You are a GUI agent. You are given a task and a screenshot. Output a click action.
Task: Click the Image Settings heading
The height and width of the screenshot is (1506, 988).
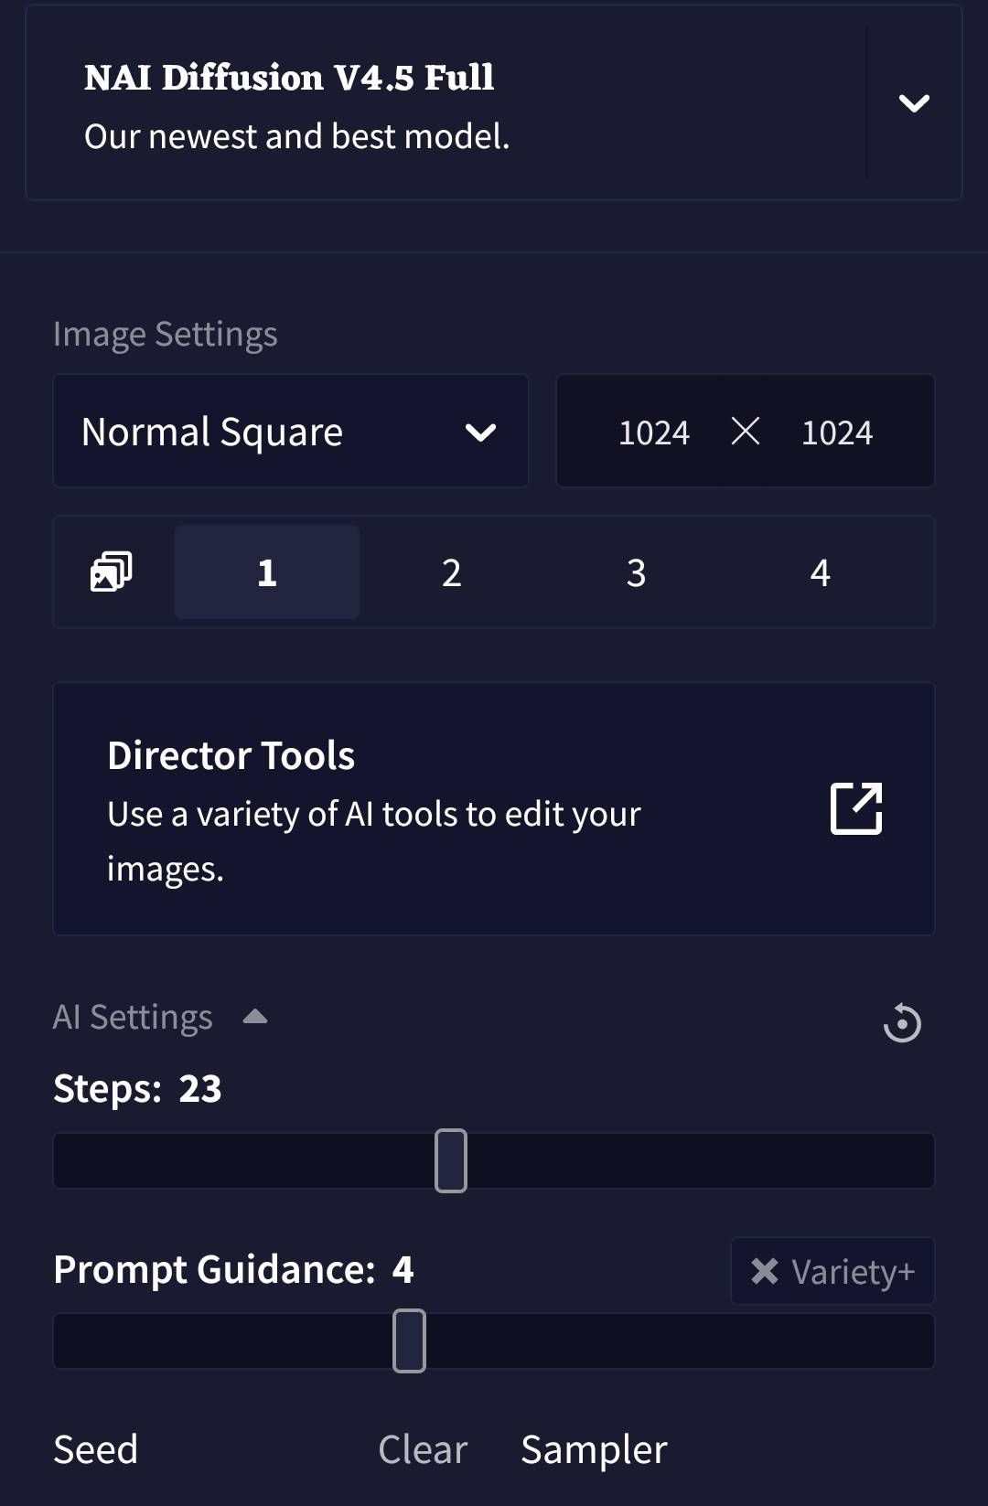[166, 335]
